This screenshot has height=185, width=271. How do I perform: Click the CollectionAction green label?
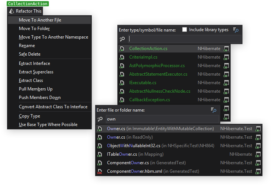coord(28,4)
